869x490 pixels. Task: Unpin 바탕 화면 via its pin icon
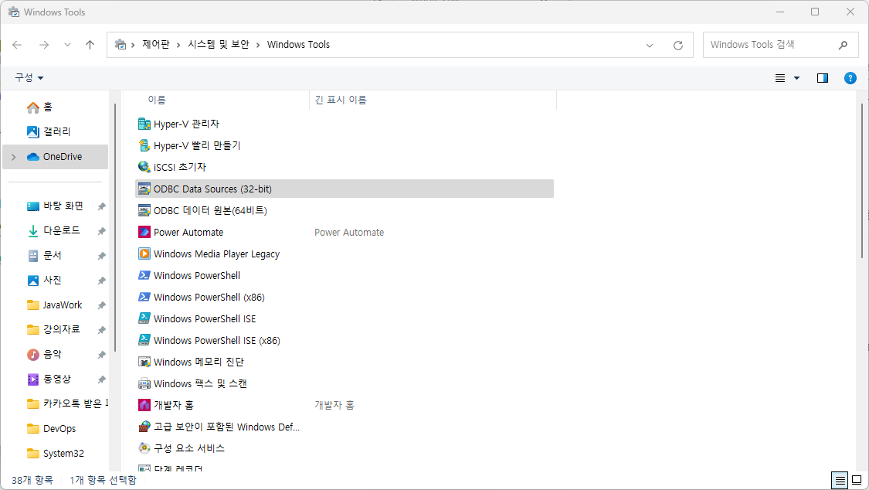pyautogui.click(x=101, y=207)
